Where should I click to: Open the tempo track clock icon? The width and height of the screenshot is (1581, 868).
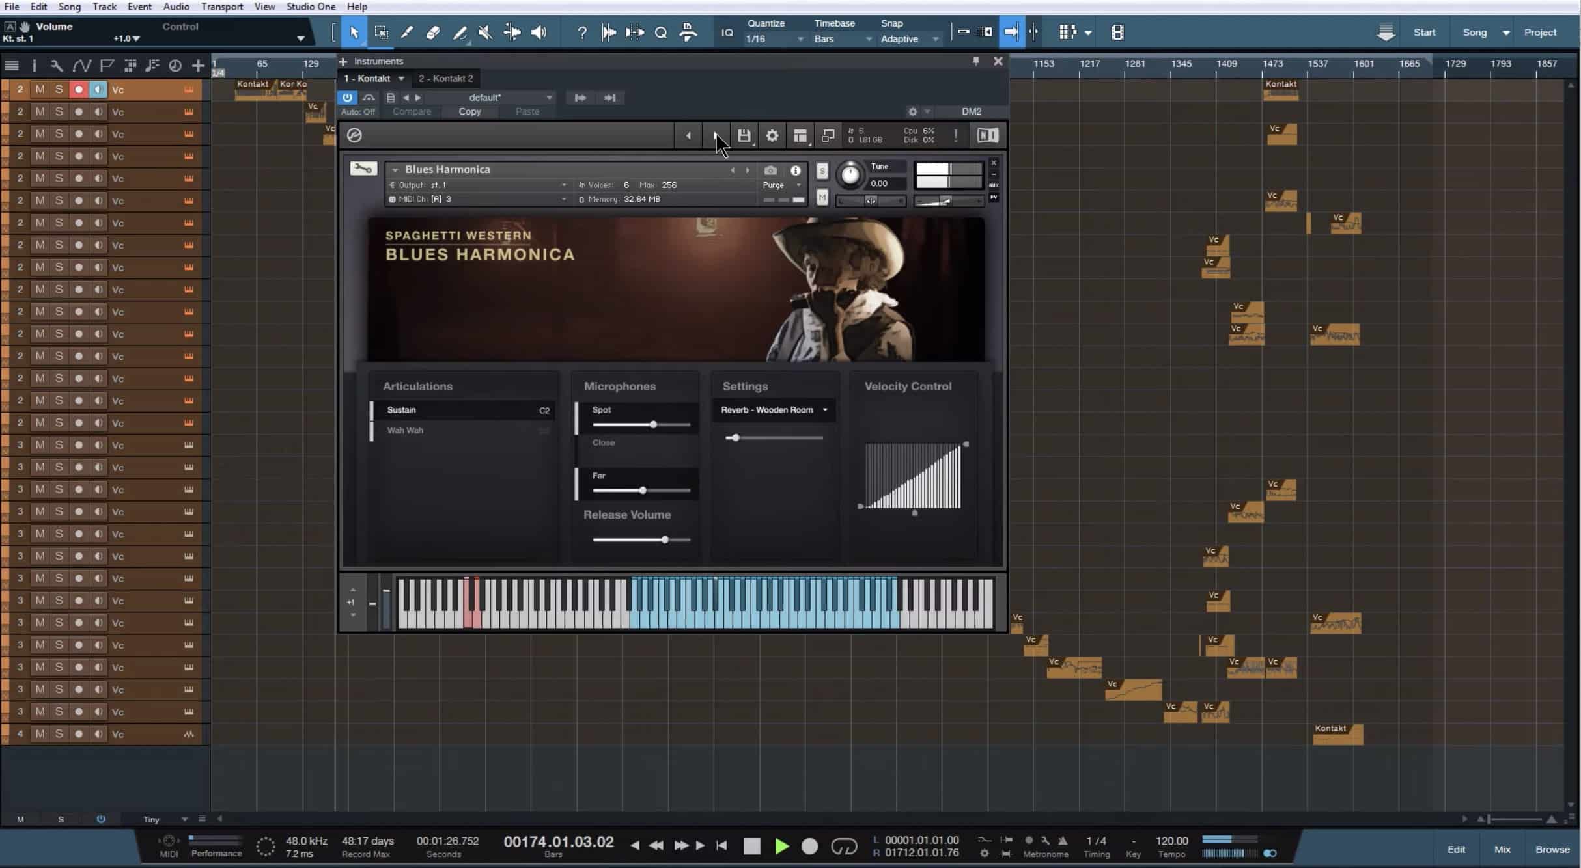pos(175,65)
